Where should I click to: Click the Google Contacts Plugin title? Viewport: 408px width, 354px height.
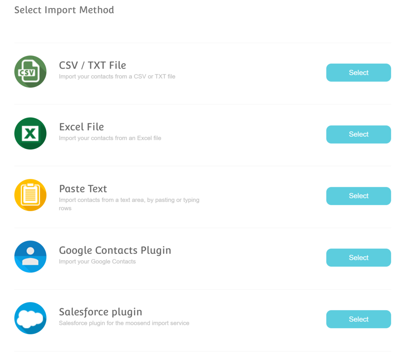point(115,250)
